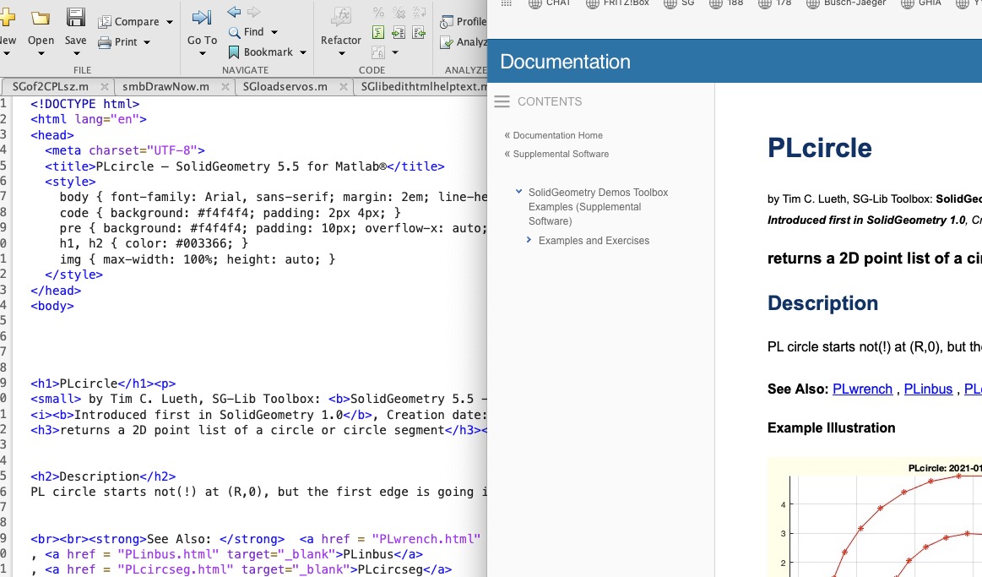Close the SGof2CPLsz.m editor tab

[x=105, y=86]
